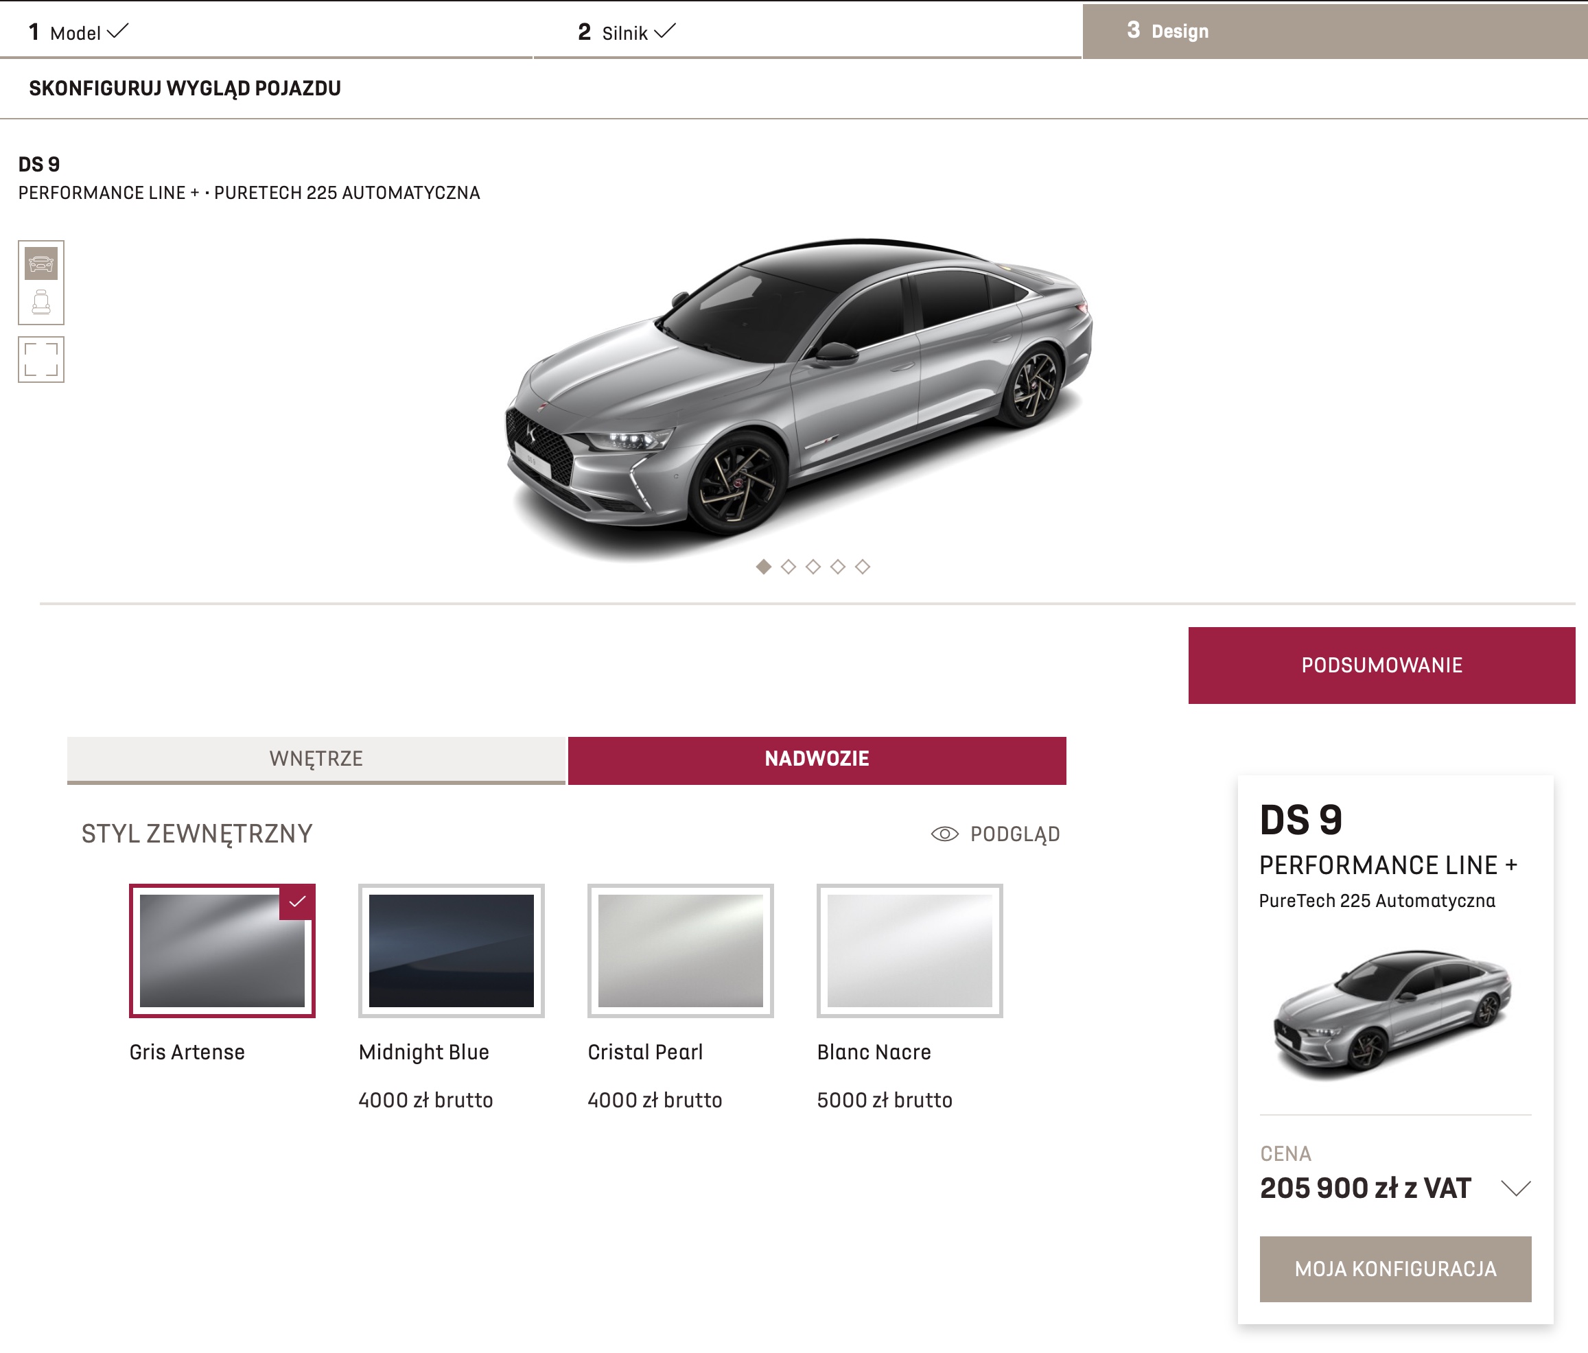Show the first carousel image dot
1588x1353 pixels.
point(763,566)
